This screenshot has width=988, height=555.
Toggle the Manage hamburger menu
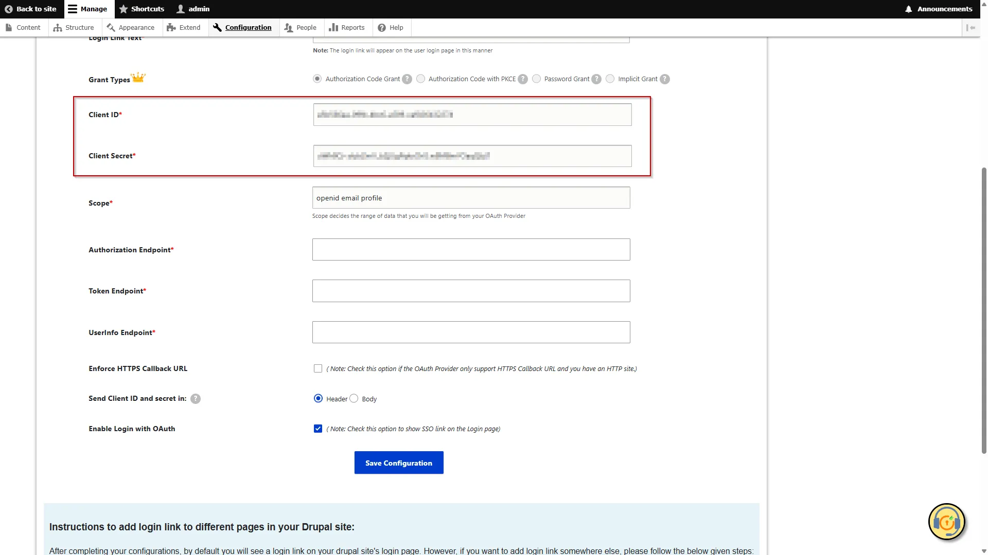pyautogui.click(x=73, y=9)
